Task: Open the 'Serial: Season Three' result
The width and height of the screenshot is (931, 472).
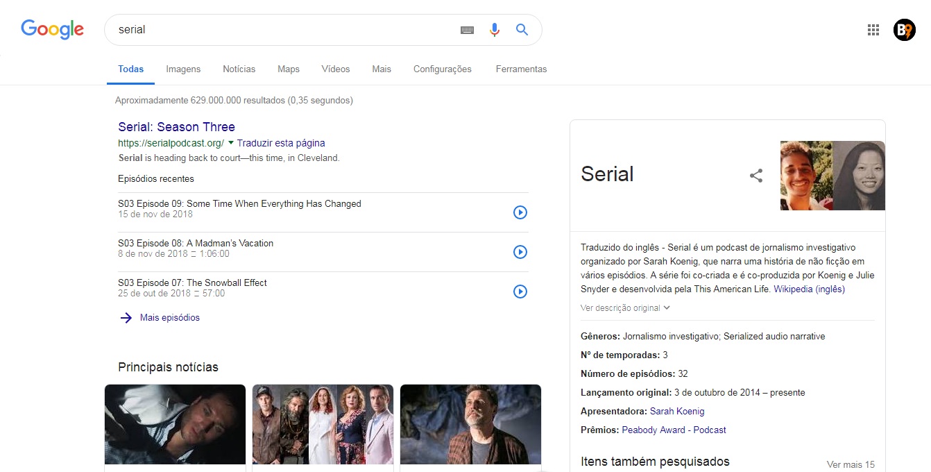Action: [176, 127]
